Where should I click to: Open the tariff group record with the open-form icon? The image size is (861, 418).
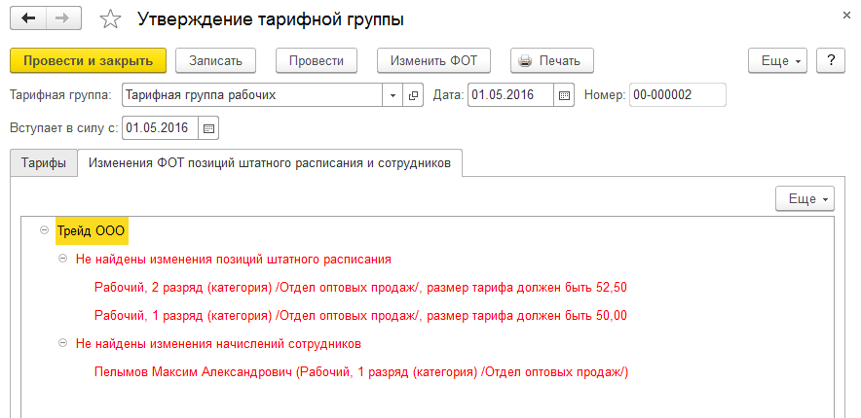tap(413, 95)
